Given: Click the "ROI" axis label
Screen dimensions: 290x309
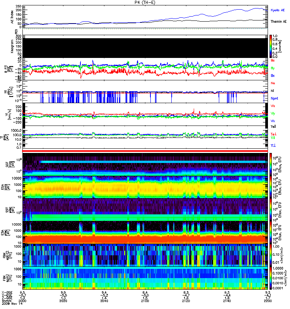Looking at the screenshot, I should pyautogui.click(x=16, y=32).
